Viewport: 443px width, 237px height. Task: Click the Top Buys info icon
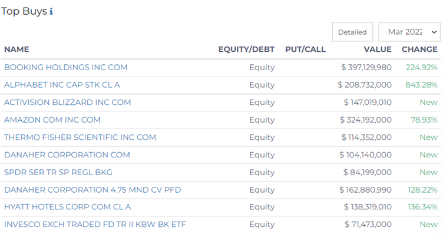pos(51,12)
